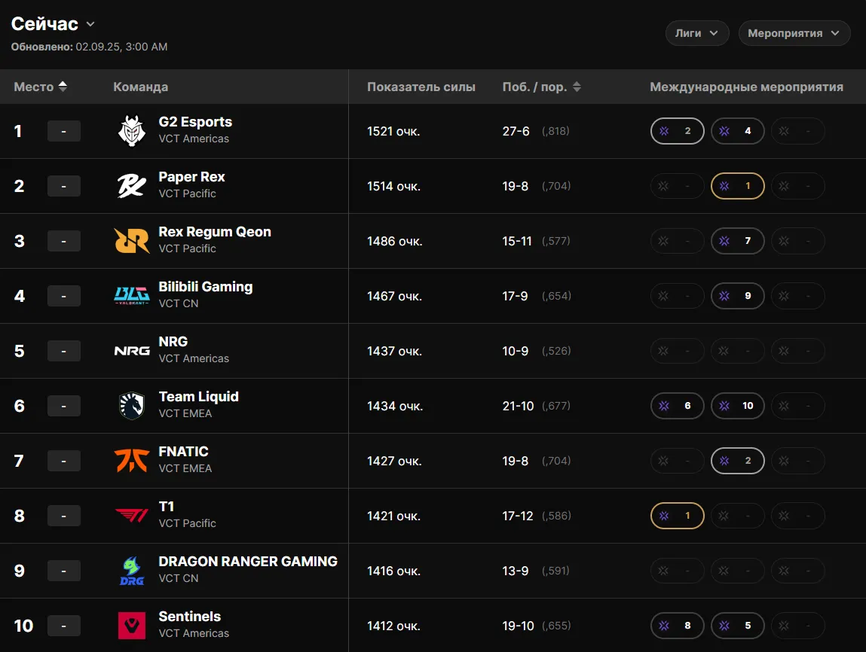This screenshot has width=866, height=652.
Task: Click the Paper Rex team logo
Action: 131,186
